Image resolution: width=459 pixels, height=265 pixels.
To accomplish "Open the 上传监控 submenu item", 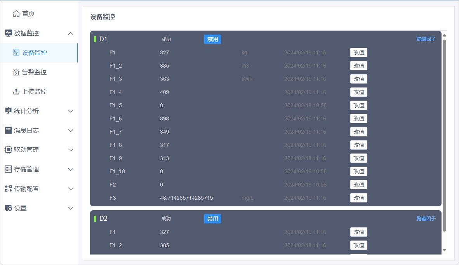I will (x=39, y=91).
